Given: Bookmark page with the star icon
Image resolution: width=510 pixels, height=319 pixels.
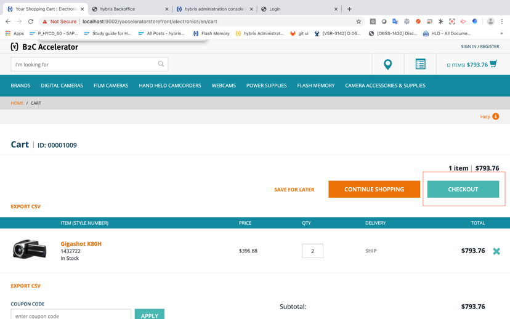Looking at the screenshot, I should 358,22.
